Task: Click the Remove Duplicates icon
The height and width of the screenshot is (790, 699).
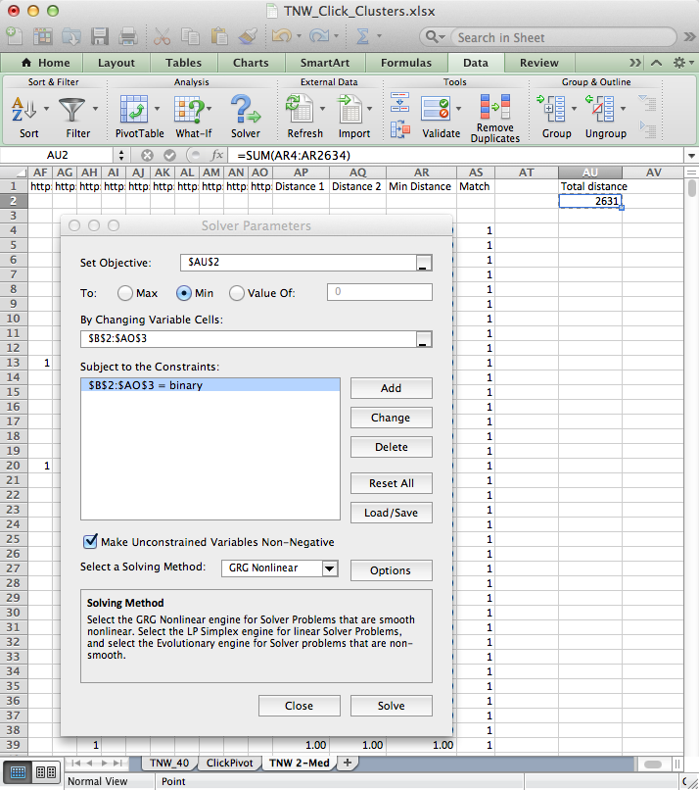Action: (x=494, y=107)
